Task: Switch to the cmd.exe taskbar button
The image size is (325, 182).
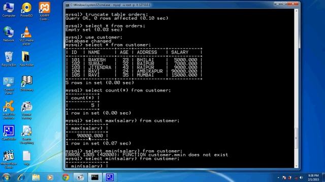Action: [x=95, y=177]
